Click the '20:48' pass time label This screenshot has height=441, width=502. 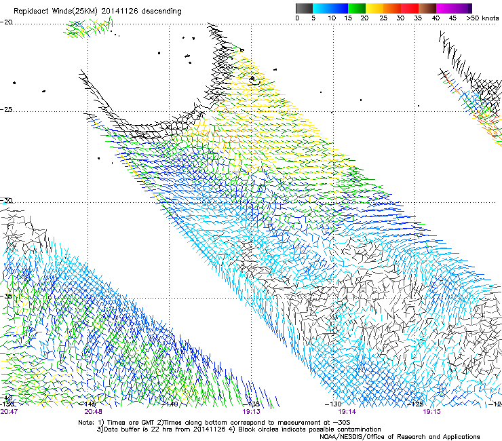tap(93, 412)
